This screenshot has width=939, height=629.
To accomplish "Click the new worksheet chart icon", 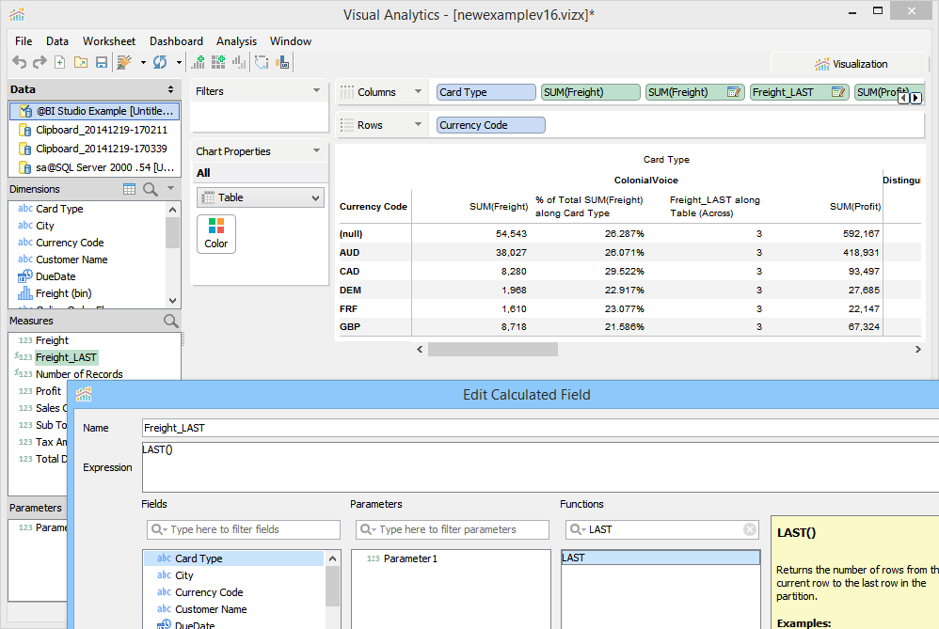I will click(198, 62).
